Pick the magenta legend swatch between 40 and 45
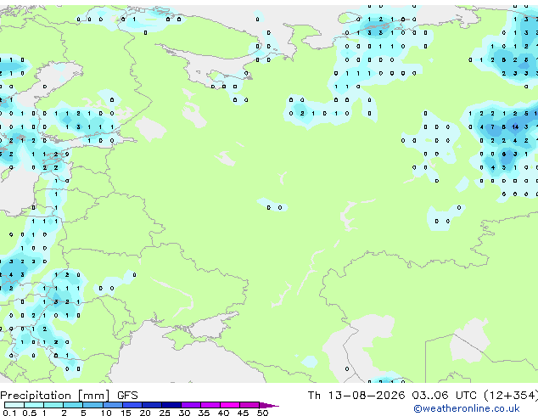Screen dimensions: 538x416 [230, 405]
